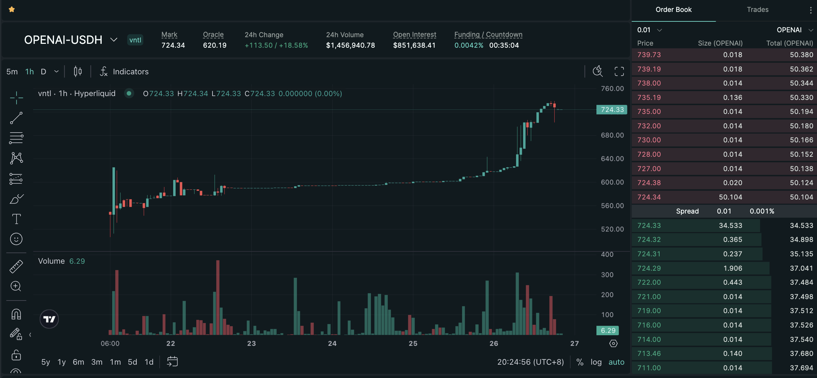Switch to the Trades tab
Image resolution: width=817 pixels, height=378 pixels.
(x=757, y=10)
